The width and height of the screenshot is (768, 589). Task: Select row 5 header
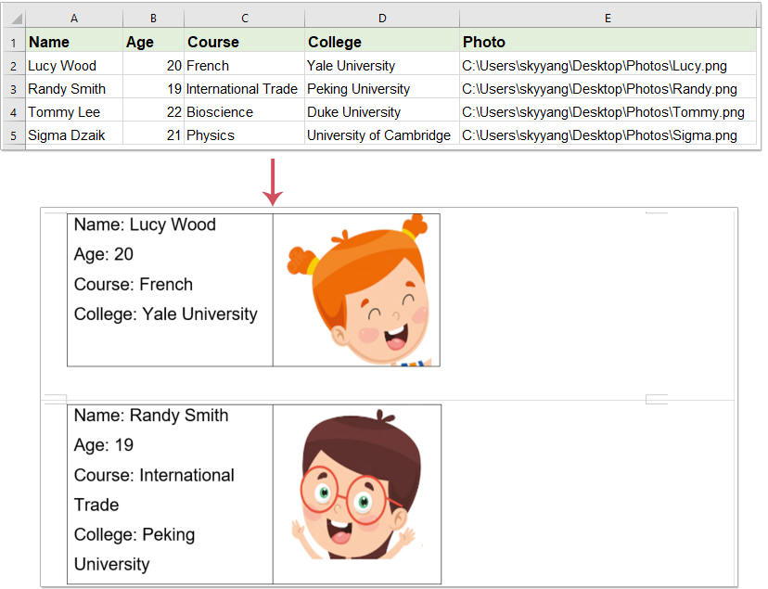tap(13, 135)
